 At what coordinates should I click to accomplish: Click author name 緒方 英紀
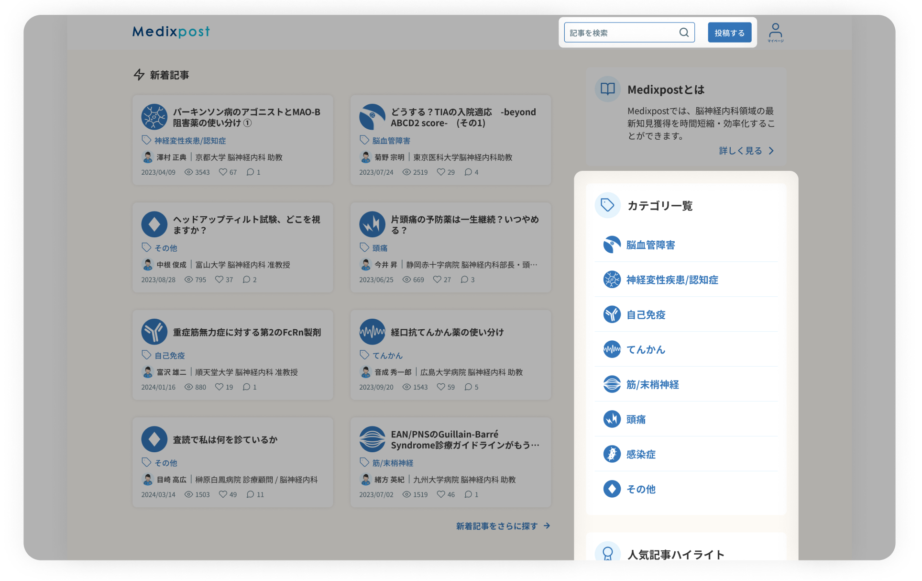[389, 480]
